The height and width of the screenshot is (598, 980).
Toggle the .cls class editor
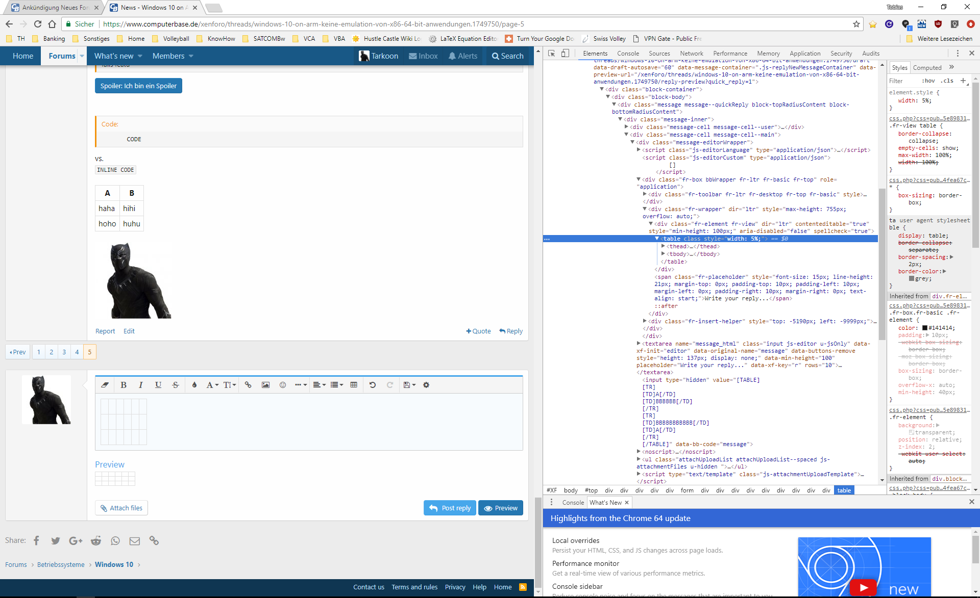tap(948, 81)
